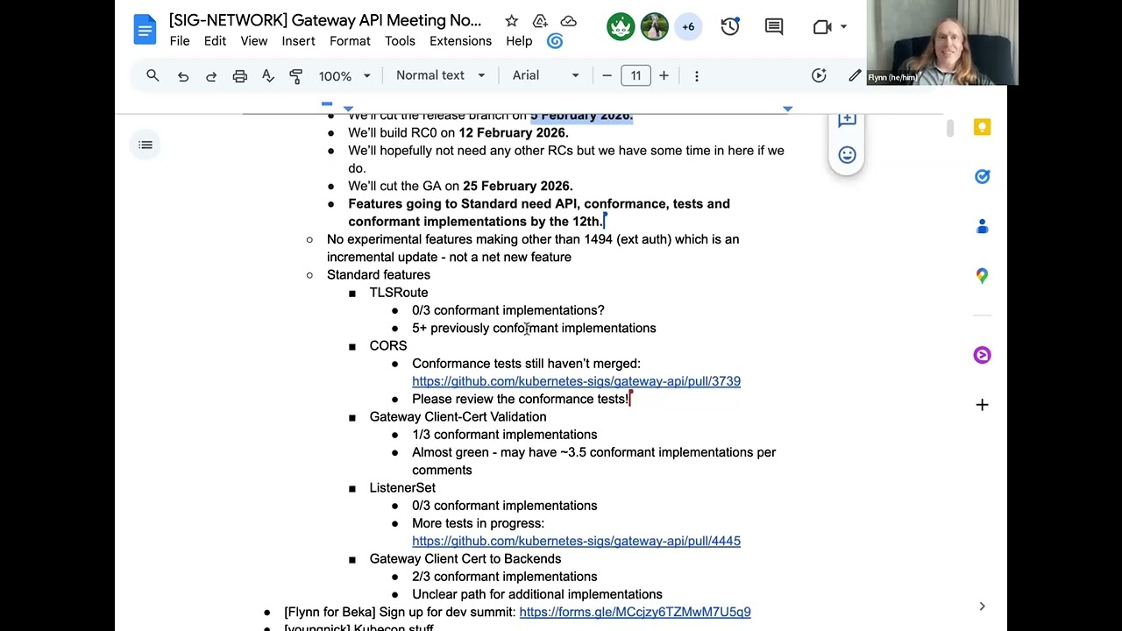Open the File menu
The height and width of the screenshot is (631, 1122).
pyautogui.click(x=180, y=41)
